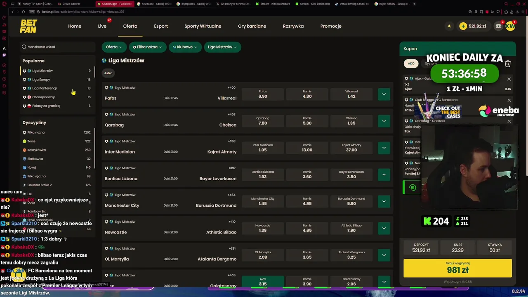Reload the page with the browser refresh icon
The height and width of the screenshot is (297, 528).
tap(23, 12)
